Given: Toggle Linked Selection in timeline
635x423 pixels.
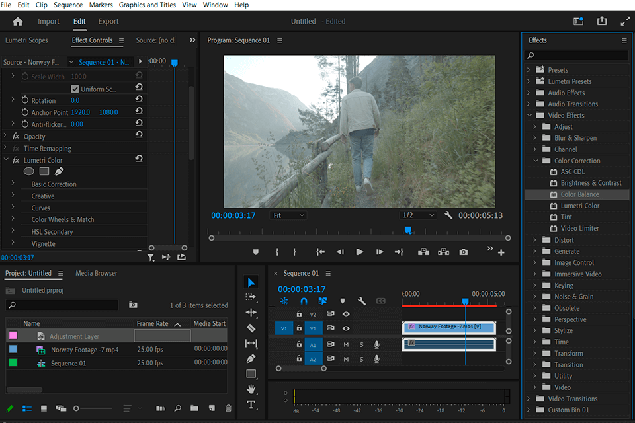Looking at the screenshot, I should click(323, 301).
